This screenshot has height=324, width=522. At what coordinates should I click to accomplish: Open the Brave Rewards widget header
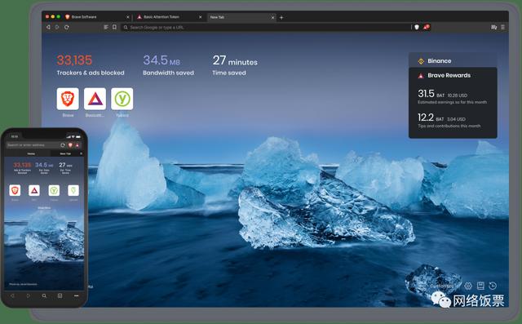tap(453, 76)
